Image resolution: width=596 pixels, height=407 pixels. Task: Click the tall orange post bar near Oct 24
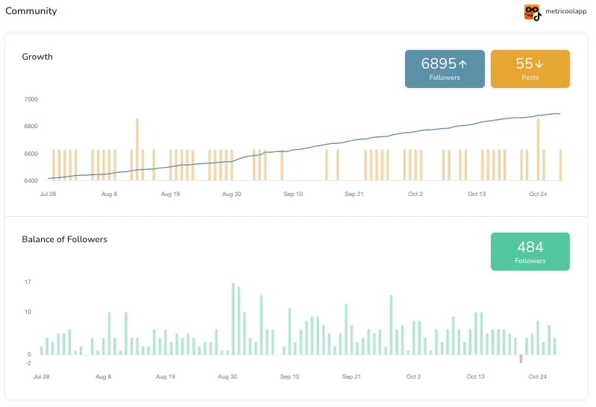point(538,149)
